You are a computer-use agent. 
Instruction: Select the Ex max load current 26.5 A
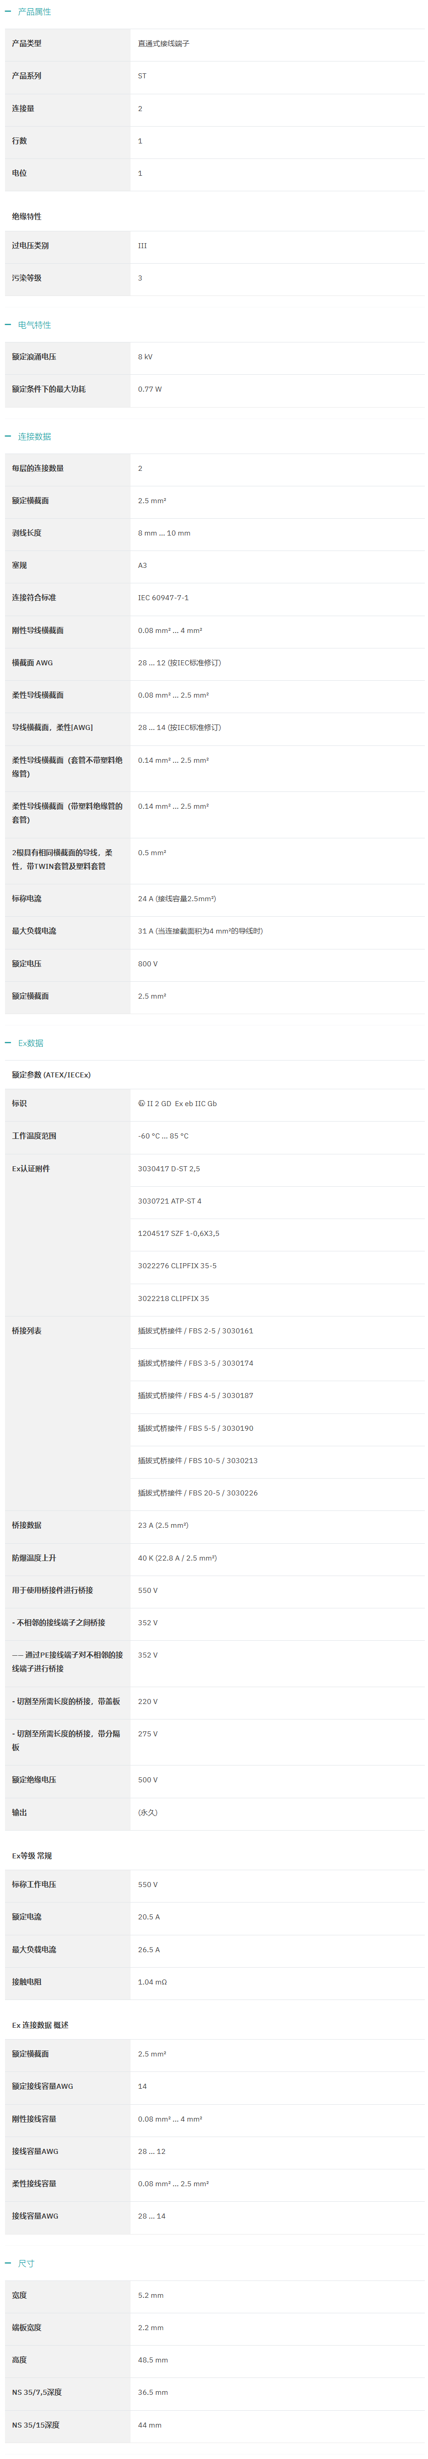[149, 1950]
